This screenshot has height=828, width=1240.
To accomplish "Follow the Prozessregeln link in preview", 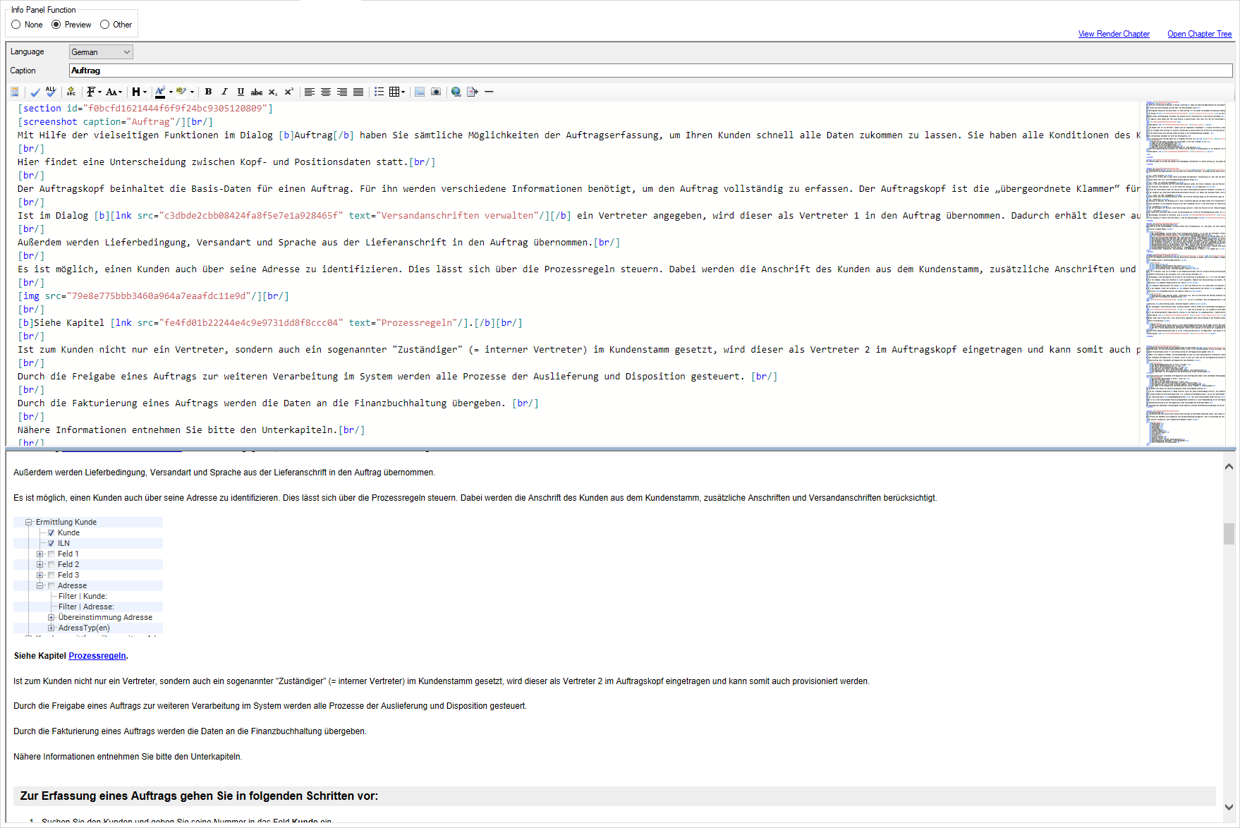I will 97,656.
